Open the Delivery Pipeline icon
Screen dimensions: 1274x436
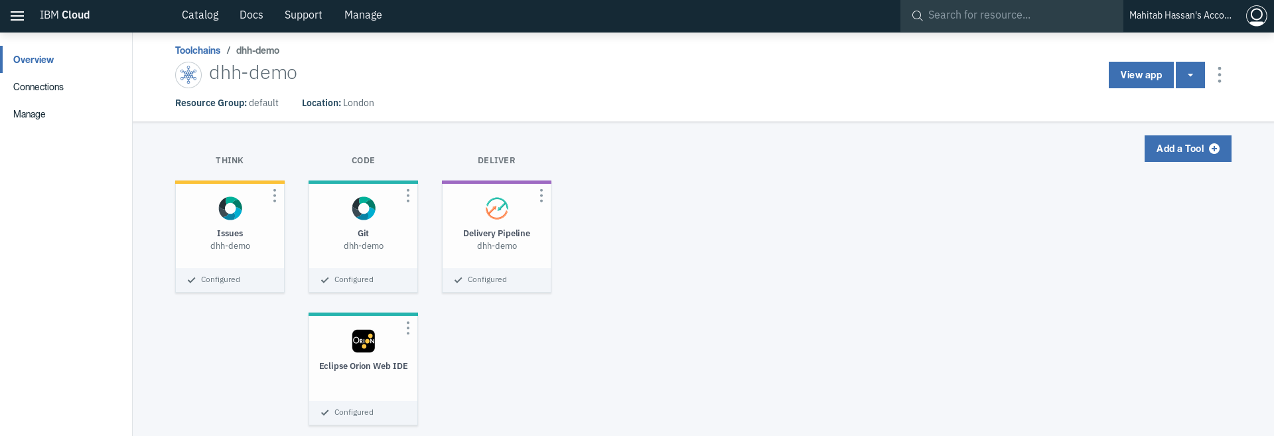pyautogui.click(x=497, y=208)
